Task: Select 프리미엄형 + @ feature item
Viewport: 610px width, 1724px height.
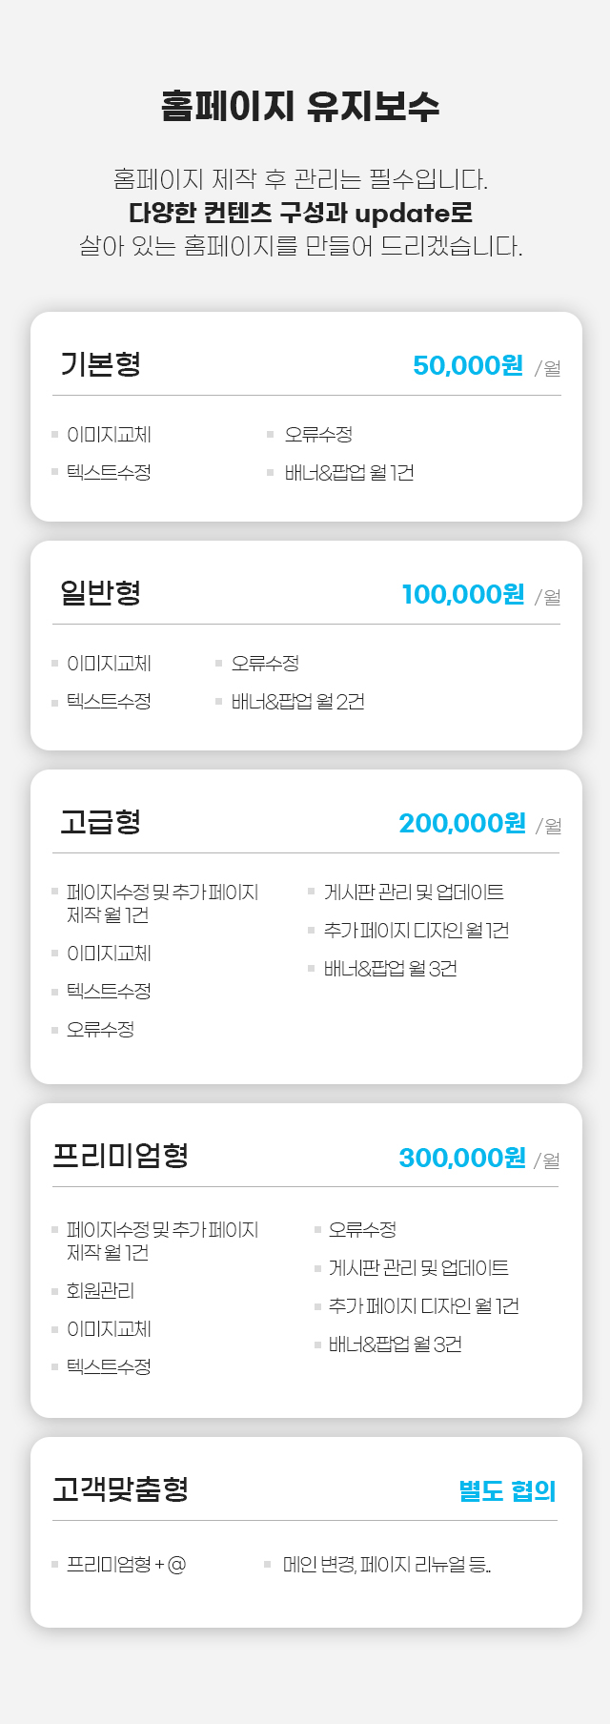Action: point(126,1564)
